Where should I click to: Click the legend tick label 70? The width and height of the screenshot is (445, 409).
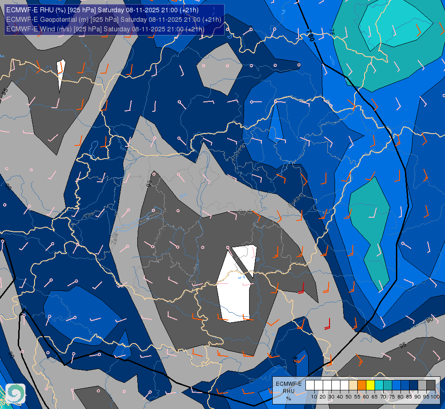point(384,397)
